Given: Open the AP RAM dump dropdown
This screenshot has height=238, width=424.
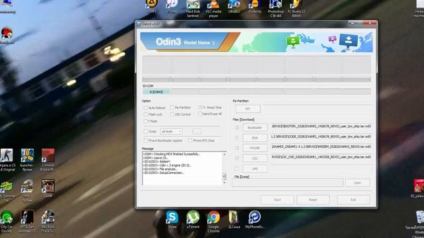Looking at the screenshot, I should coord(172,132).
